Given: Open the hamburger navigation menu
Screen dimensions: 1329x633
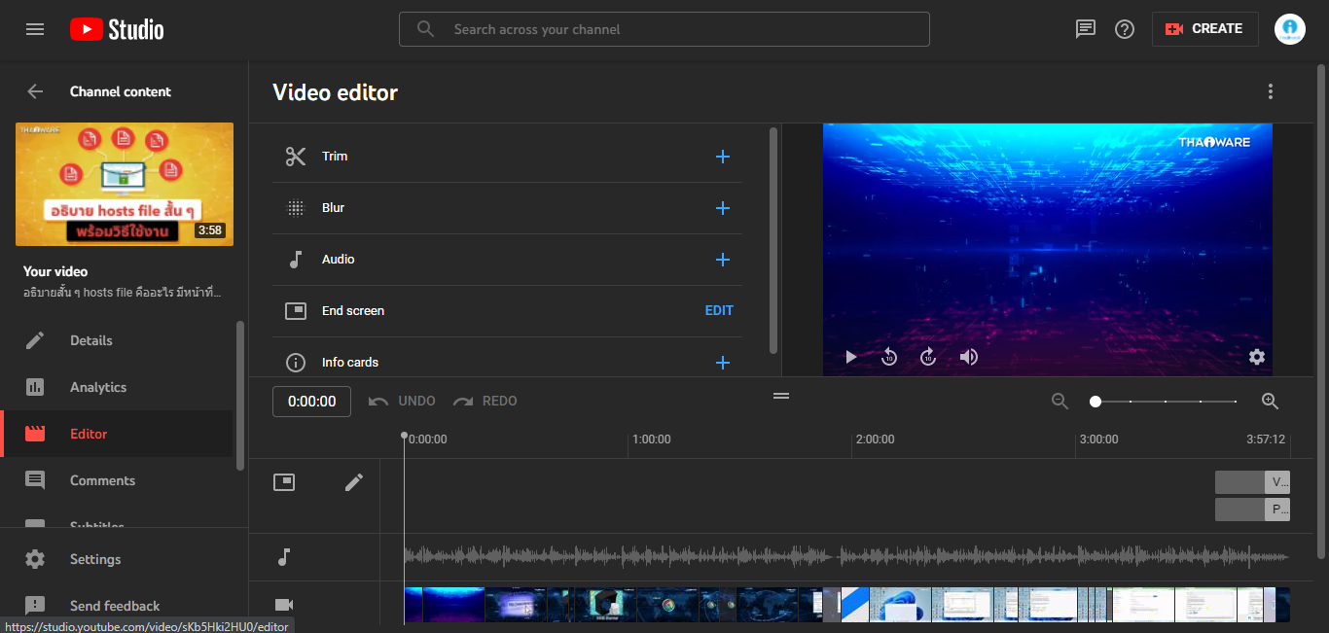Looking at the screenshot, I should pyautogui.click(x=35, y=29).
